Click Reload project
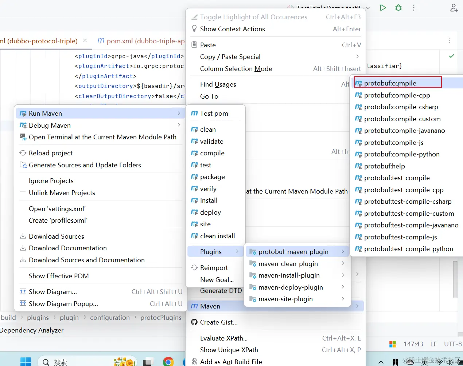463x366 pixels. tap(100, 153)
